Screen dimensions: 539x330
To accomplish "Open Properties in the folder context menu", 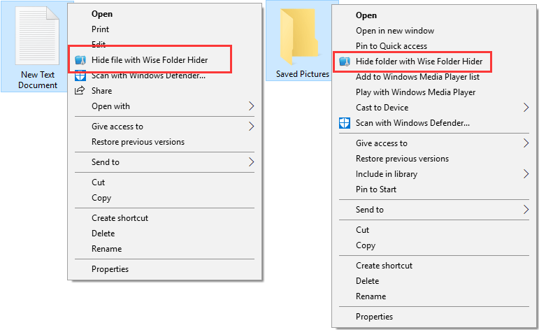I will coord(374,317).
